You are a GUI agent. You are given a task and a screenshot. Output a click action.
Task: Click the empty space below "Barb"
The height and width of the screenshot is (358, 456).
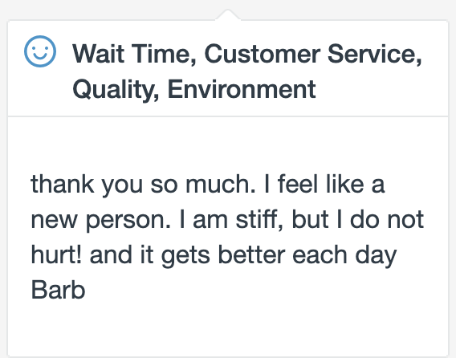[228, 328]
